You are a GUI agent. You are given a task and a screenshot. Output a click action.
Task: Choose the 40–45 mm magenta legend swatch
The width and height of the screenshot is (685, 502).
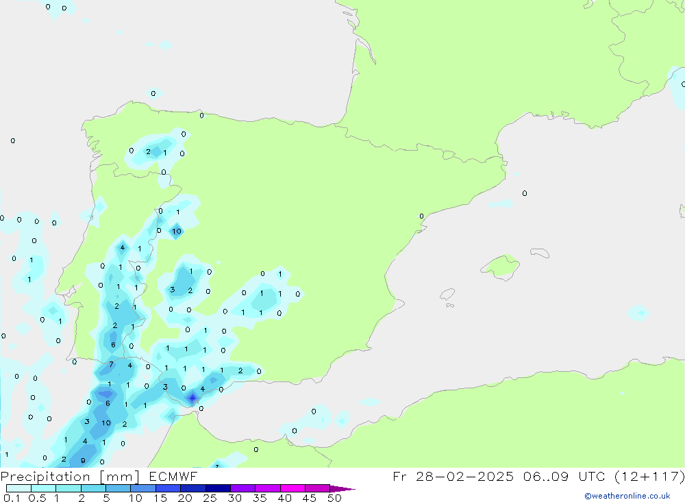pos(292,488)
